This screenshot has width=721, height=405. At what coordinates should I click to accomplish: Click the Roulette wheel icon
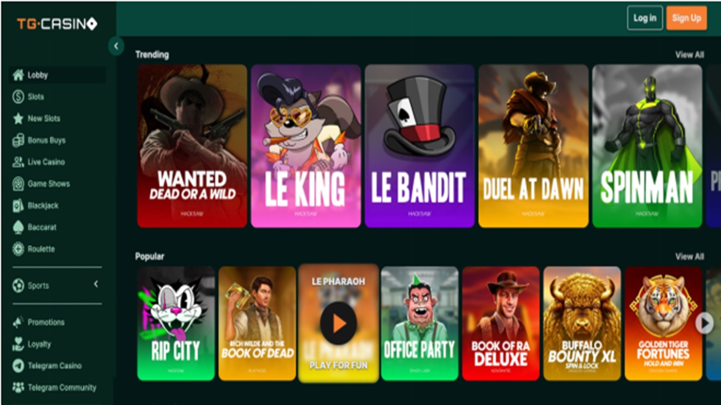click(18, 249)
